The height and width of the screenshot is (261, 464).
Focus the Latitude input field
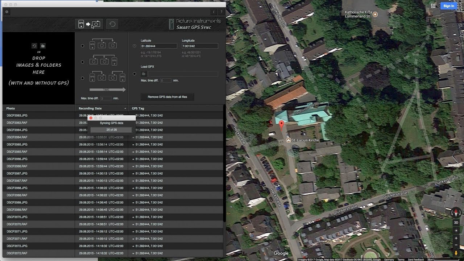click(159, 46)
